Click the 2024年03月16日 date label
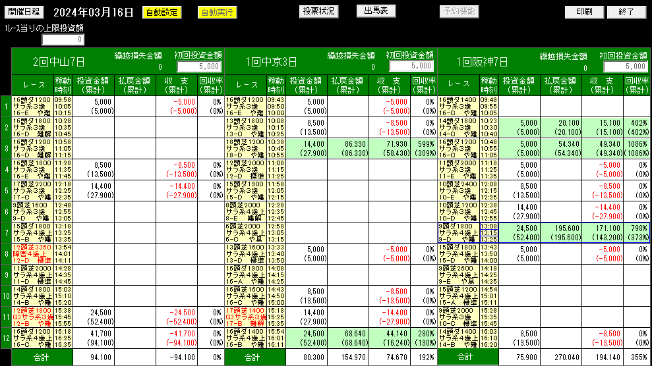Screen dimensions: 652x366 click(93, 12)
